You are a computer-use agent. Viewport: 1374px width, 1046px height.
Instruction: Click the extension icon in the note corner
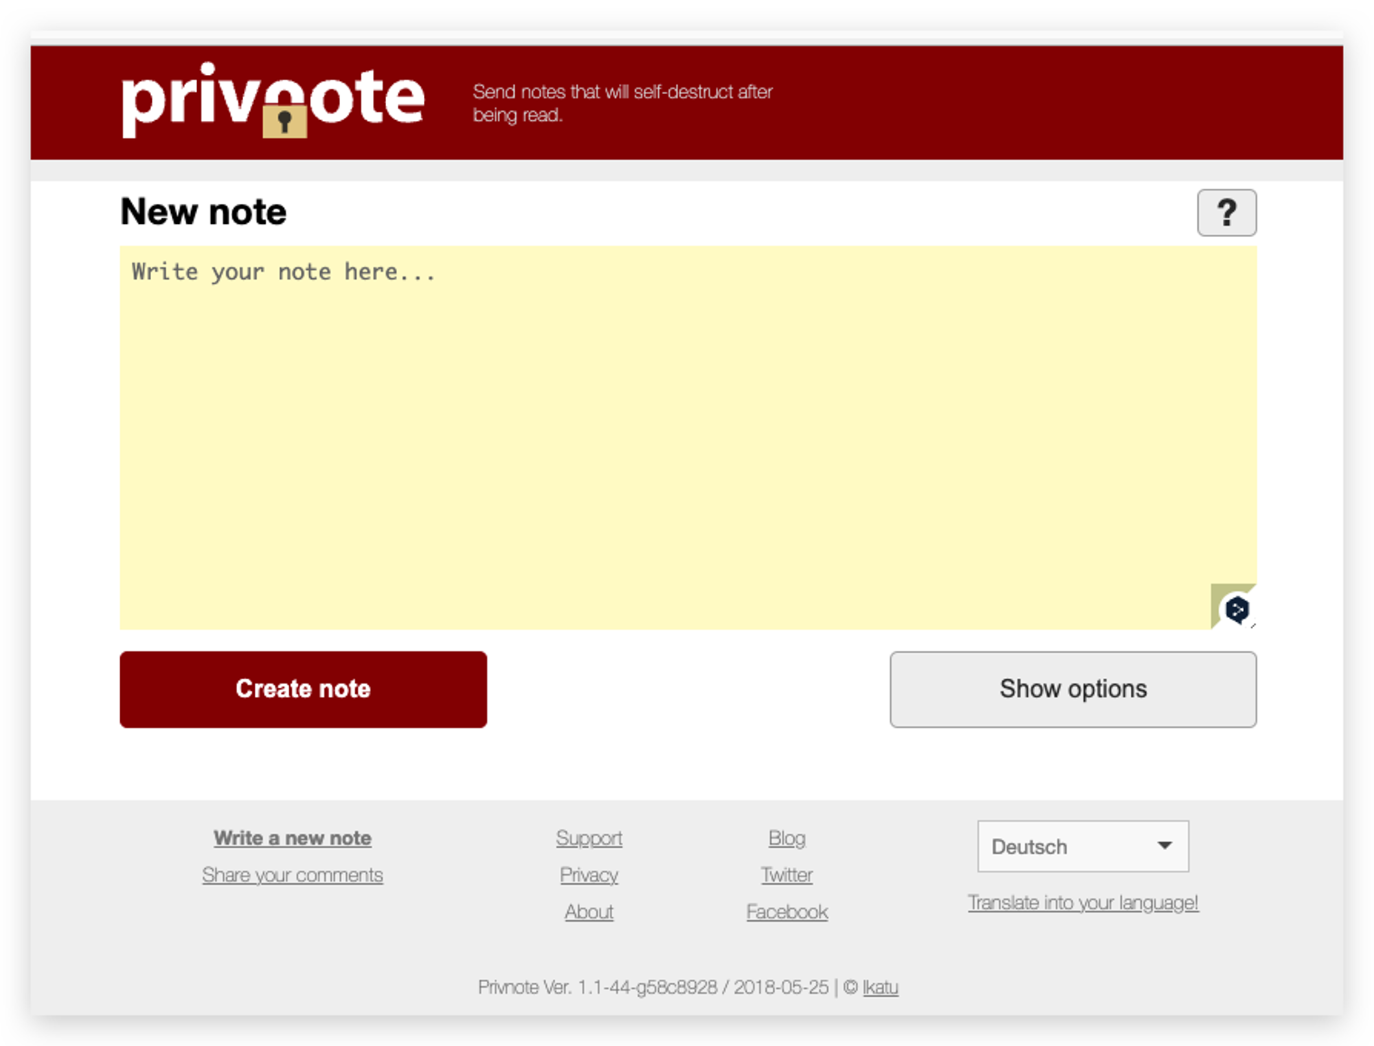point(1237,609)
